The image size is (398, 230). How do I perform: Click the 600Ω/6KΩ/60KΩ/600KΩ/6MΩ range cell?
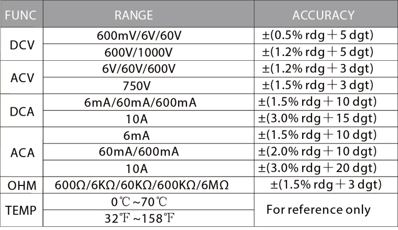(142, 185)
